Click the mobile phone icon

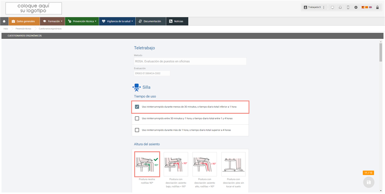click(x=348, y=8)
